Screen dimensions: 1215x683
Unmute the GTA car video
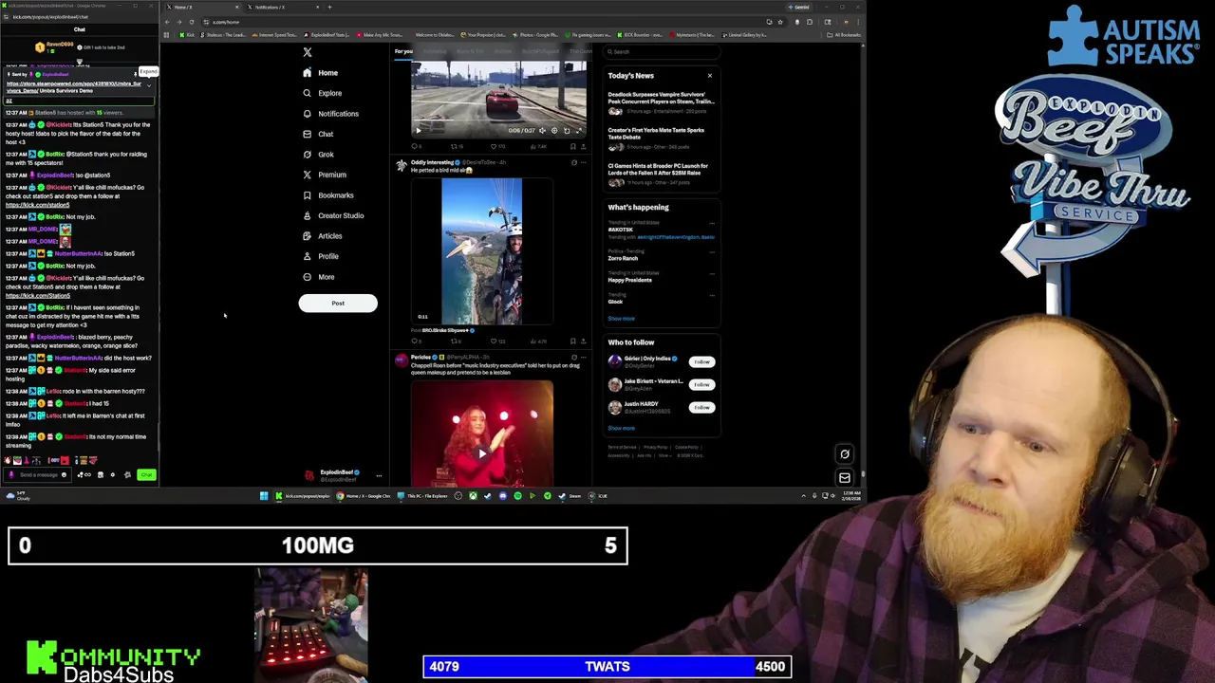click(x=542, y=131)
